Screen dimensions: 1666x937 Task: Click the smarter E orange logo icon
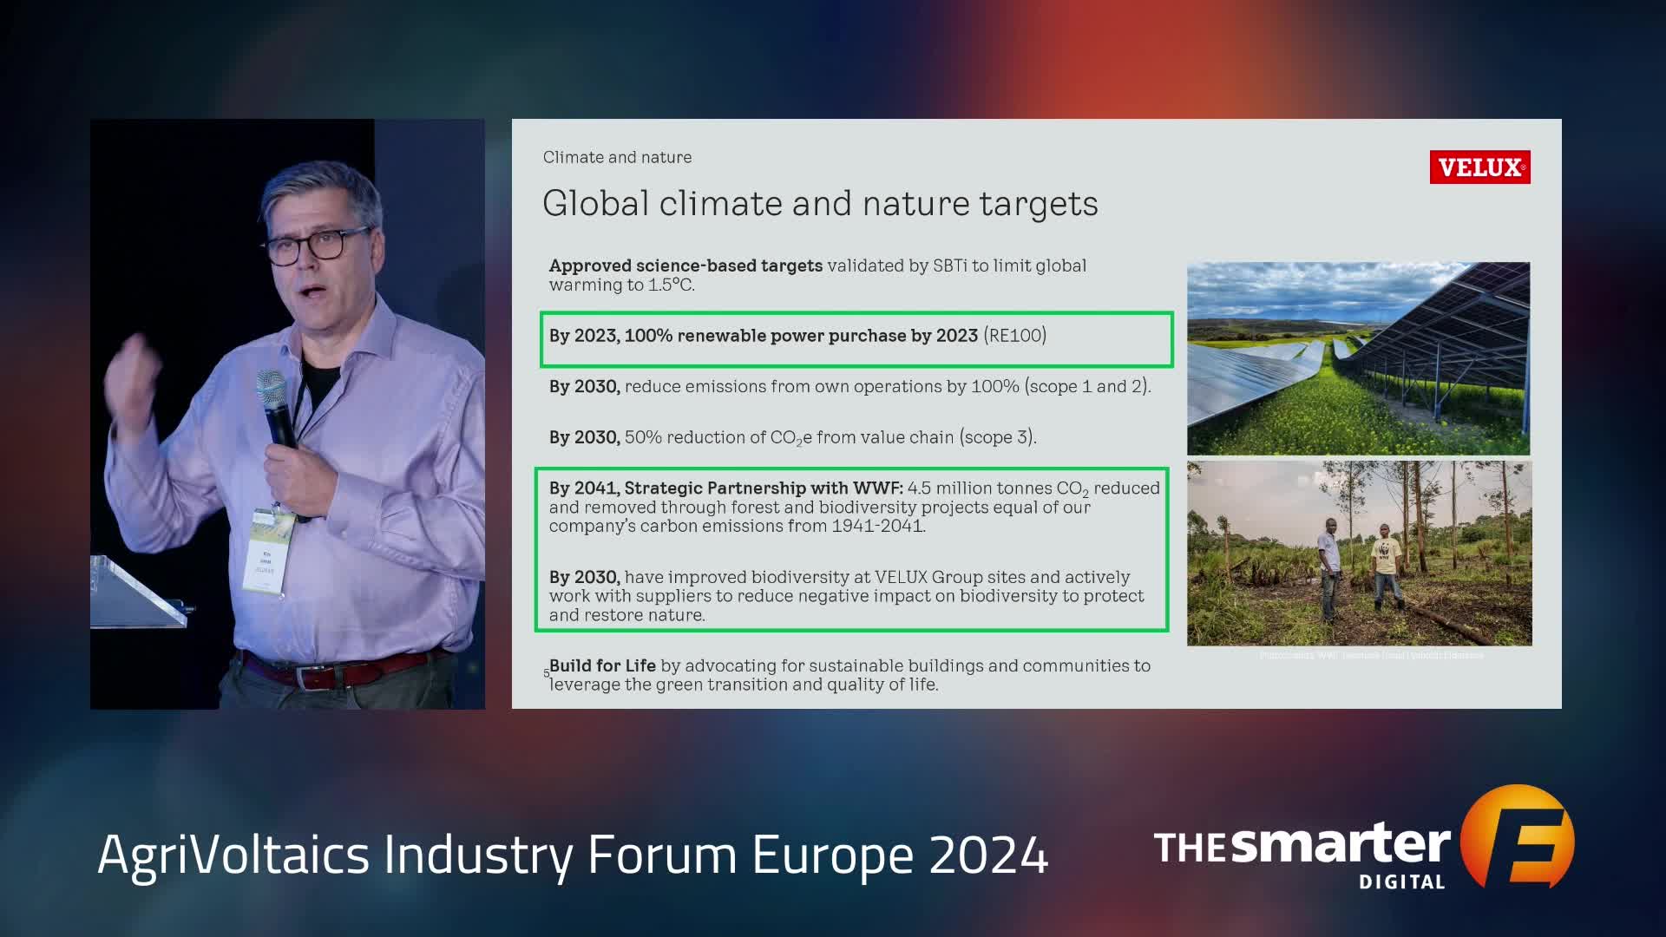(1517, 837)
